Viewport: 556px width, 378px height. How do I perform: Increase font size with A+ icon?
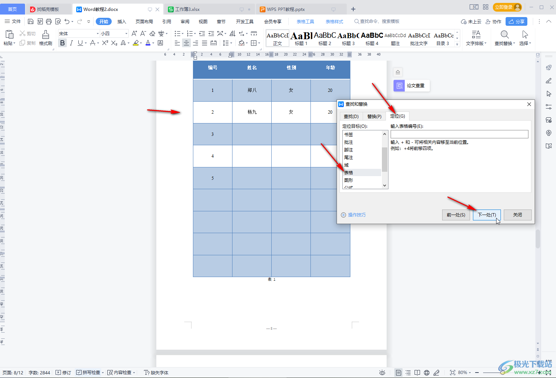134,33
